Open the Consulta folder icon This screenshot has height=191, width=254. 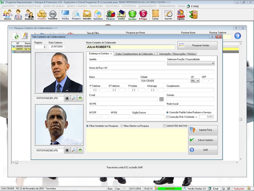(x=87, y=15)
